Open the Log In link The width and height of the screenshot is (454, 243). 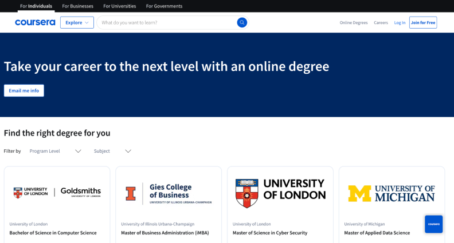[400, 22]
